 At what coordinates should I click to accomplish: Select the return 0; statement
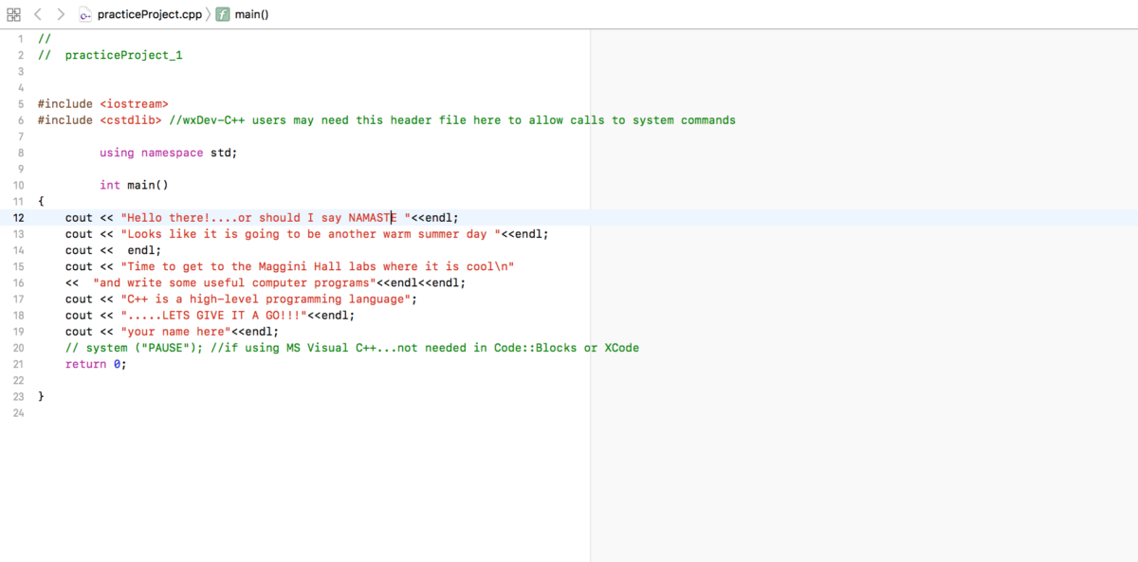[92, 364]
